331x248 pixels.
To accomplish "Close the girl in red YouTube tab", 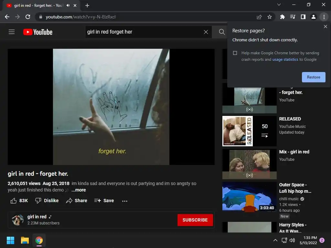I will [75, 5].
